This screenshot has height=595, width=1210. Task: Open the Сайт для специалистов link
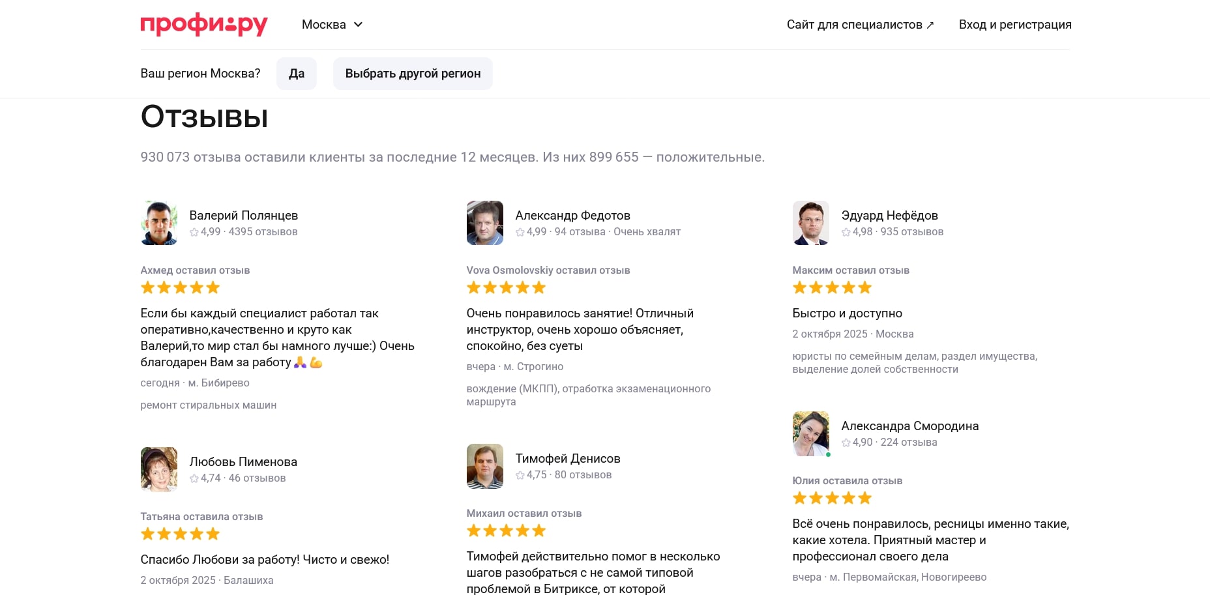(x=854, y=25)
